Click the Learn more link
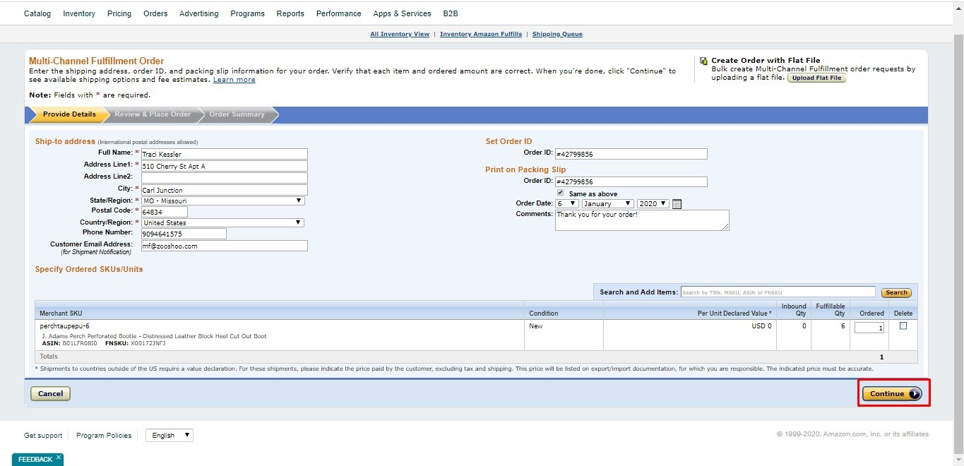Screen dimensions: 964x466 click(x=234, y=80)
